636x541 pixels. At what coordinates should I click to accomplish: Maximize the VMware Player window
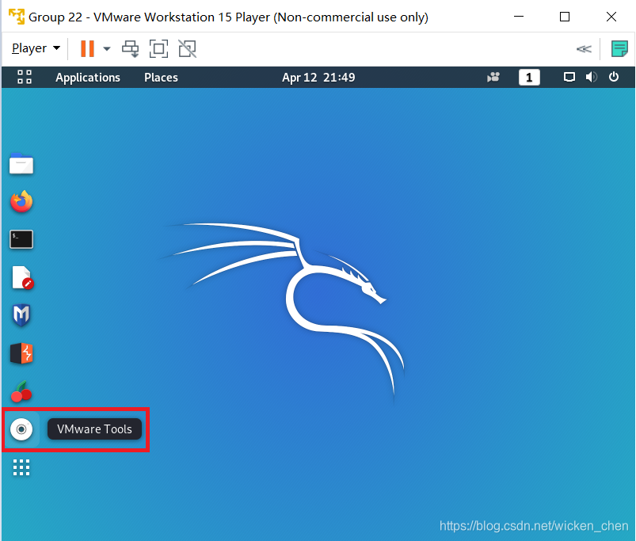click(565, 17)
